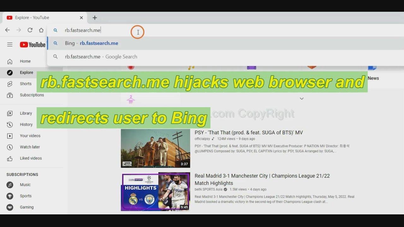404x227 pixels.
Task: Click the Watch later label
Action: pos(30,147)
